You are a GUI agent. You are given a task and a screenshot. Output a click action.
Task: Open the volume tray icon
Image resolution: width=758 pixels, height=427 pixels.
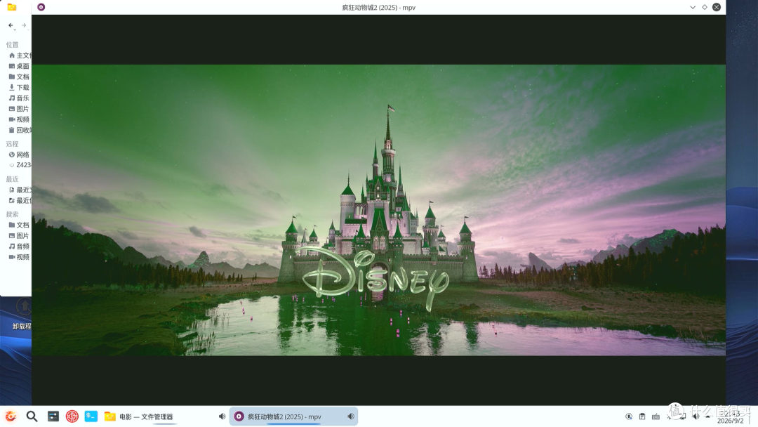pyautogui.click(x=696, y=416)
